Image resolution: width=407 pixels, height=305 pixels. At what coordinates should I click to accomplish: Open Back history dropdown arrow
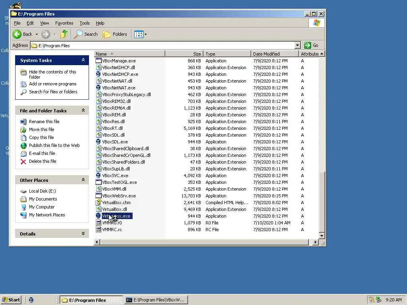pyautogui.click(x=37, y=34)
